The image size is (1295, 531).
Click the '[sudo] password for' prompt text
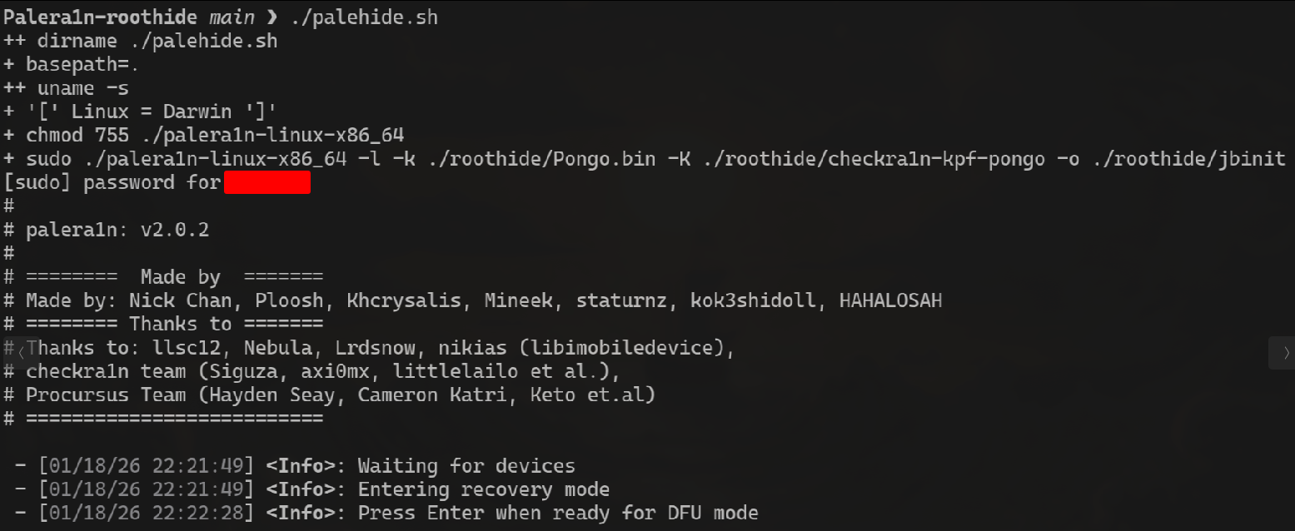click(x=112, y=182)
